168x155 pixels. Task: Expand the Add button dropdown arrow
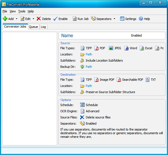[17, 19]
